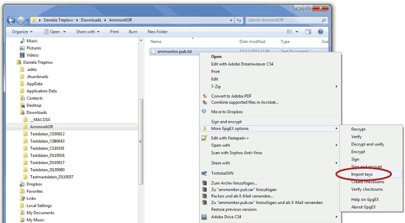Click the Back navigation arrow

coord(11,20)
